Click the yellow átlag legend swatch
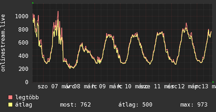This screenshot has width=216, height=112. pyautogui.click(x=10, y=105)
